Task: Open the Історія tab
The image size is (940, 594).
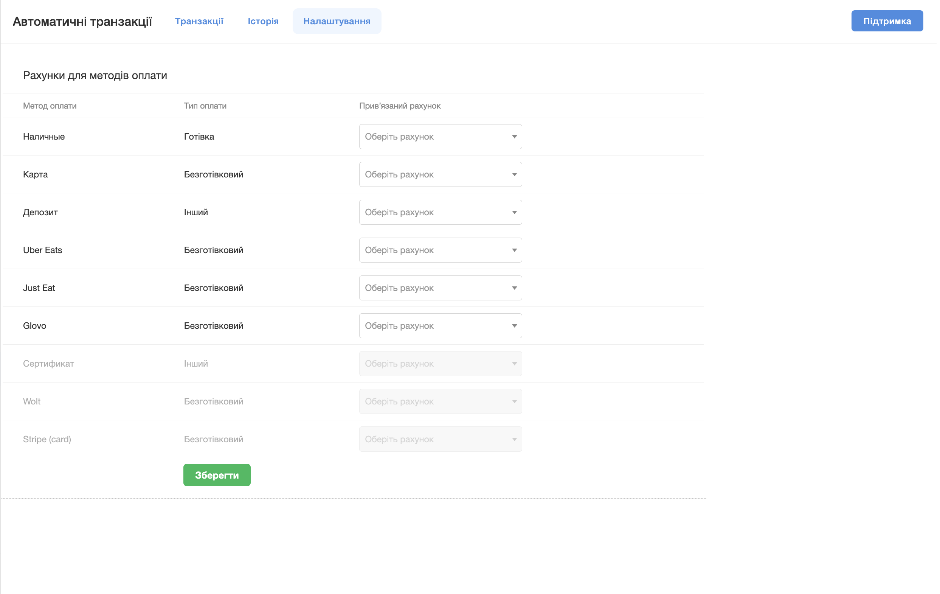Action: tap(263, 21)
